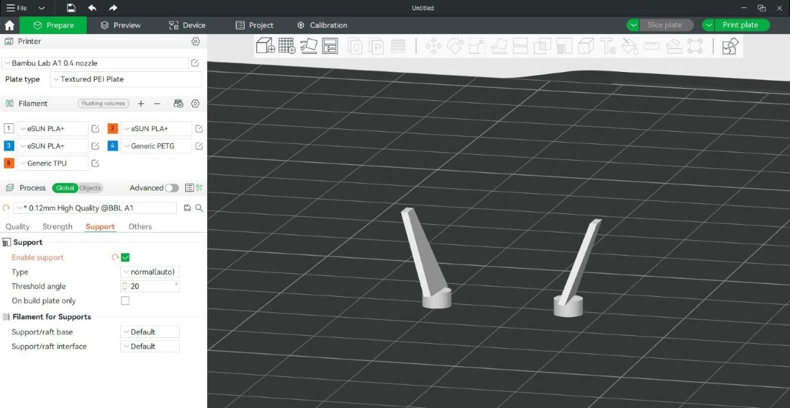Open the Filament settings gear
Screen dimensions: 790x408
click(x=195, y=103)
